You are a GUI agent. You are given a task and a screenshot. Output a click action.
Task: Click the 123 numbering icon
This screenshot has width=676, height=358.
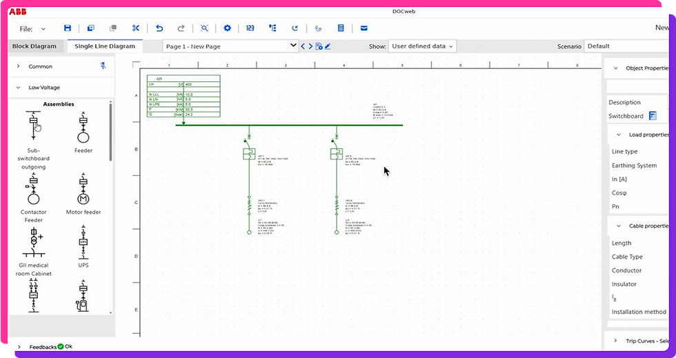coord(250,28)
